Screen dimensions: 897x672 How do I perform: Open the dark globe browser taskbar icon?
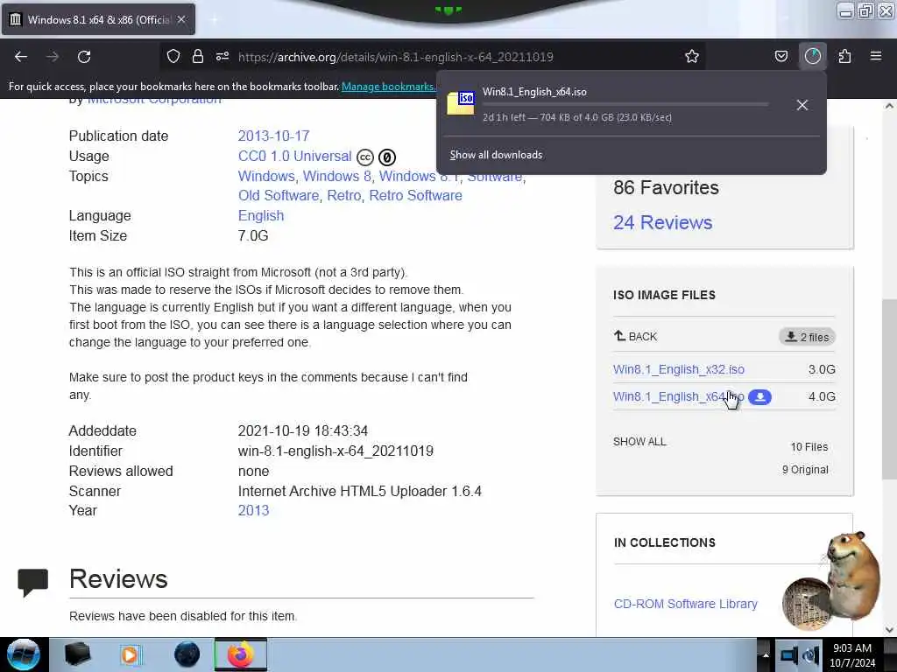point(187,654)
